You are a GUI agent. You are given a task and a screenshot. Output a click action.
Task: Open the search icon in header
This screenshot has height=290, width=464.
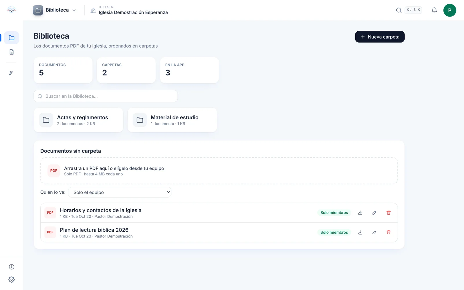pos(399,10)
